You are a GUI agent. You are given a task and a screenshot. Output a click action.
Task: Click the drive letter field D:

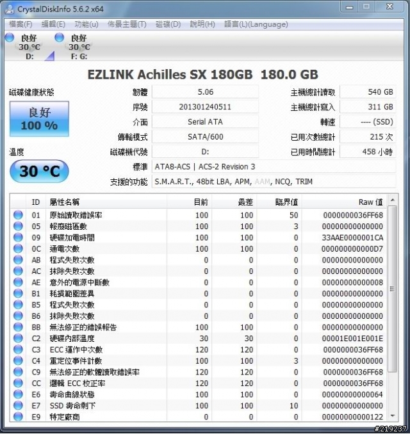point(205,152)
